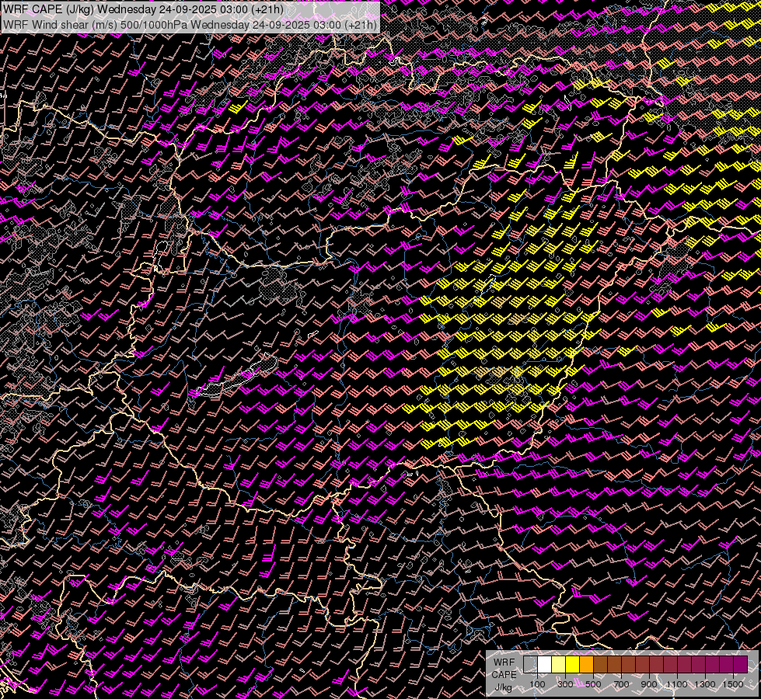The image size is (761, 699).
Task: Click the 1500 legend scale value
Action: (733, 684)
